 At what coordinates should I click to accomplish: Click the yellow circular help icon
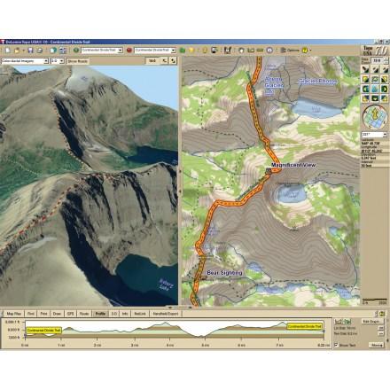click(305, 51)
